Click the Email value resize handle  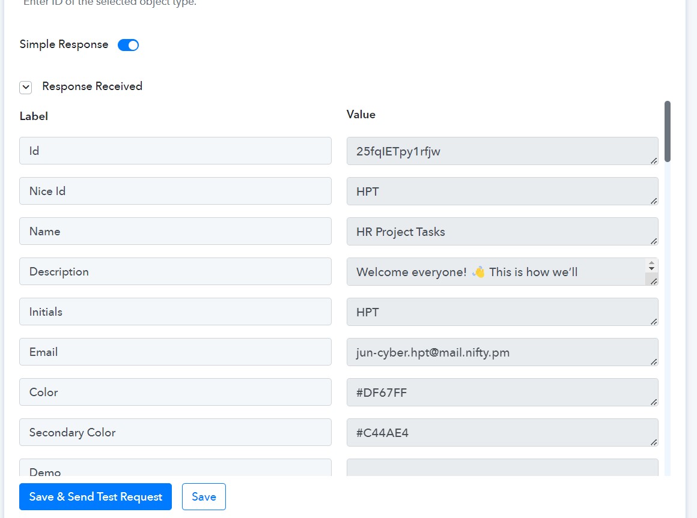(x=654, y=362)
